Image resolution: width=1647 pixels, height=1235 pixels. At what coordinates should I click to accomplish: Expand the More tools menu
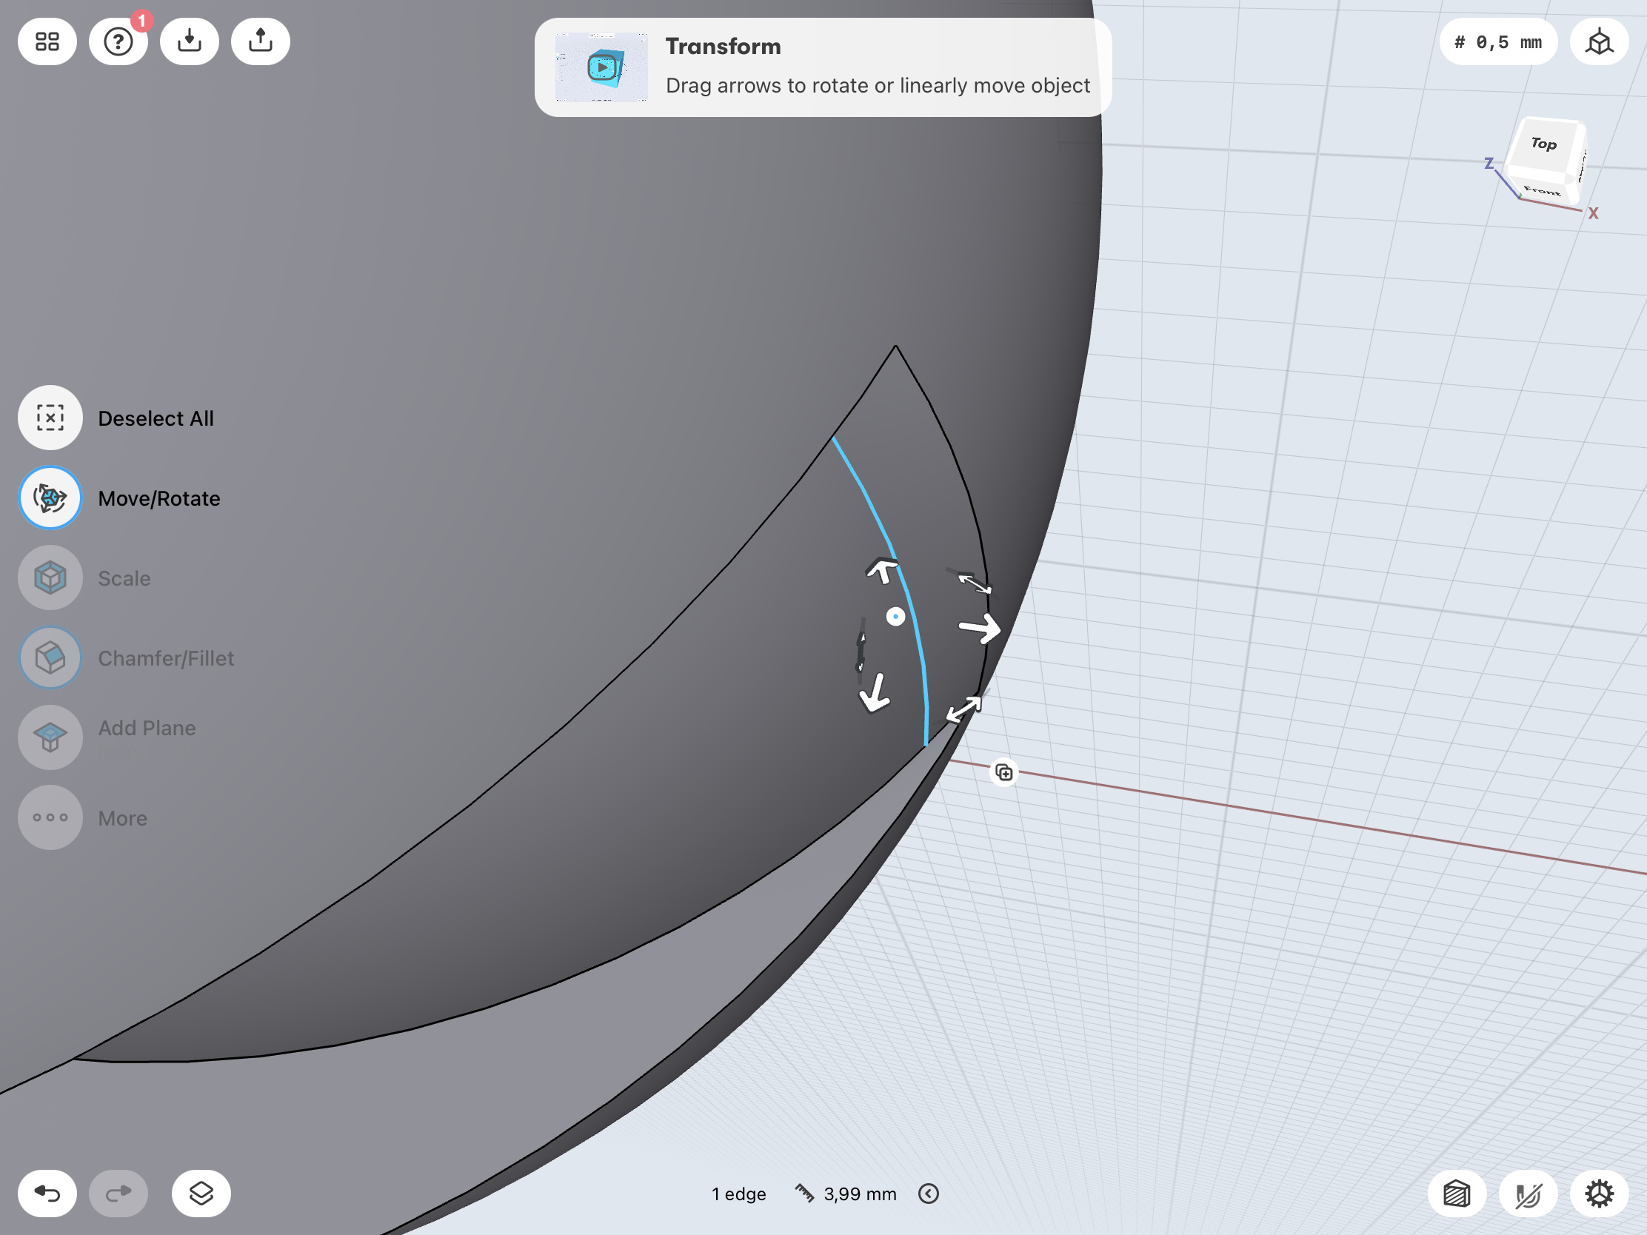point(50,817)
